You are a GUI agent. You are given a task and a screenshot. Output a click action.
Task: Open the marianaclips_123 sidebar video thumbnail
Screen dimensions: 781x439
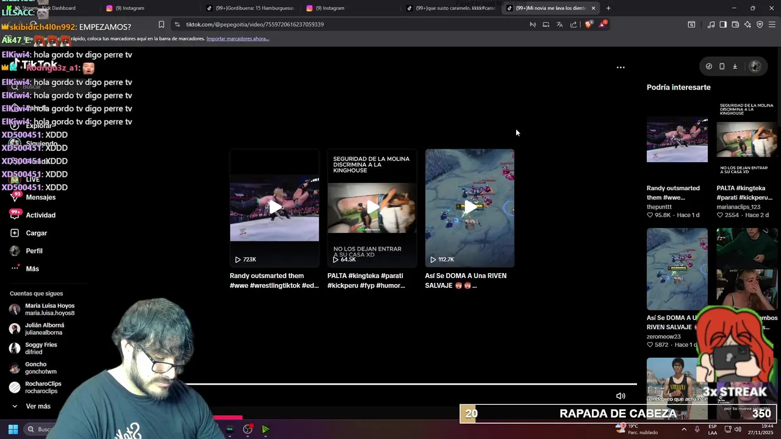(747, 140)
